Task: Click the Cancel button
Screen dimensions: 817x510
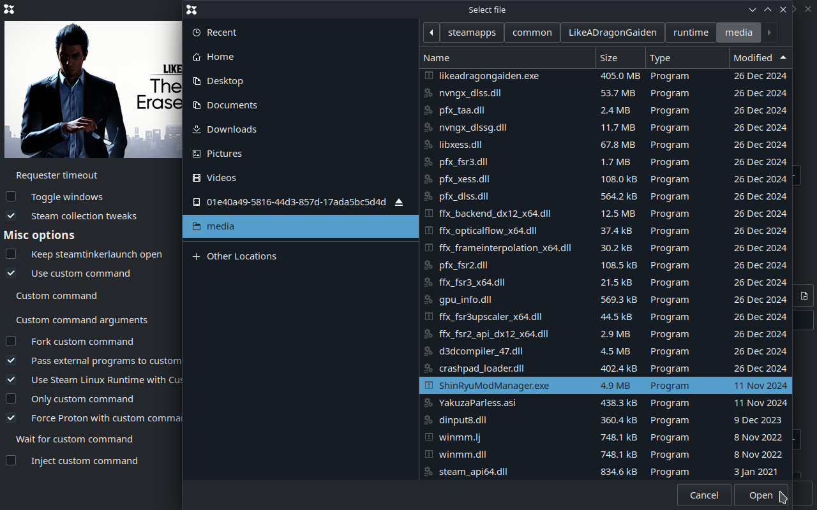Action: (x=704, y=495)
